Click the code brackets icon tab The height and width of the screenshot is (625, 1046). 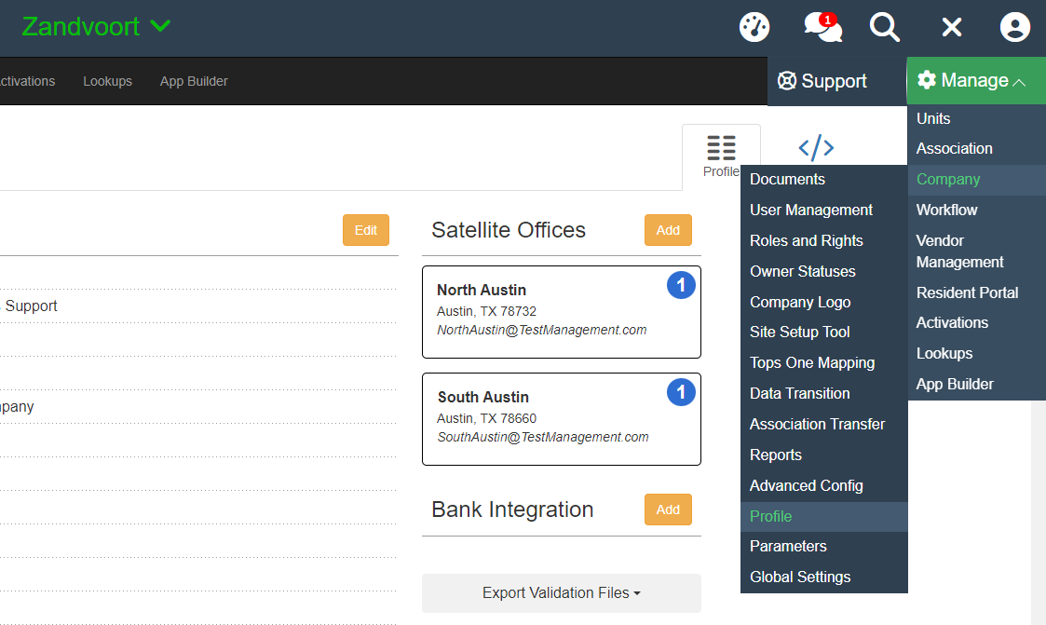pos(816,147)
